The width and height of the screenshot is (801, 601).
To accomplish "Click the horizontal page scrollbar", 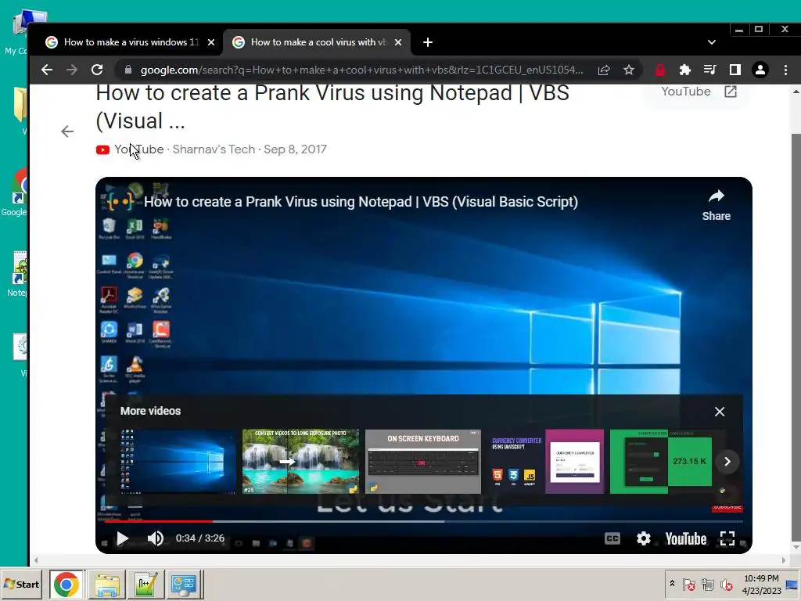I will point(408,560).
